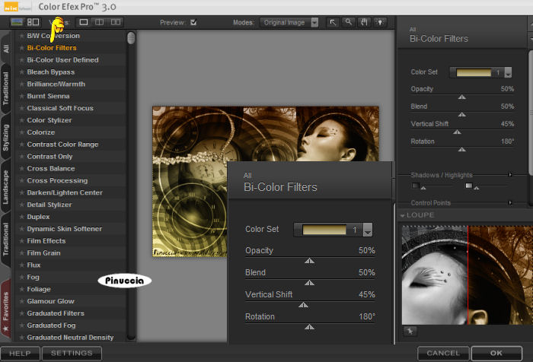
Task: Activate the arrow selection tool
Action: click(333, 22)
